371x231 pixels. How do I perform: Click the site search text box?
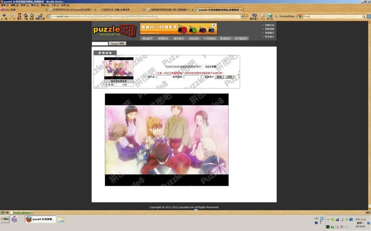click(100, 44)
